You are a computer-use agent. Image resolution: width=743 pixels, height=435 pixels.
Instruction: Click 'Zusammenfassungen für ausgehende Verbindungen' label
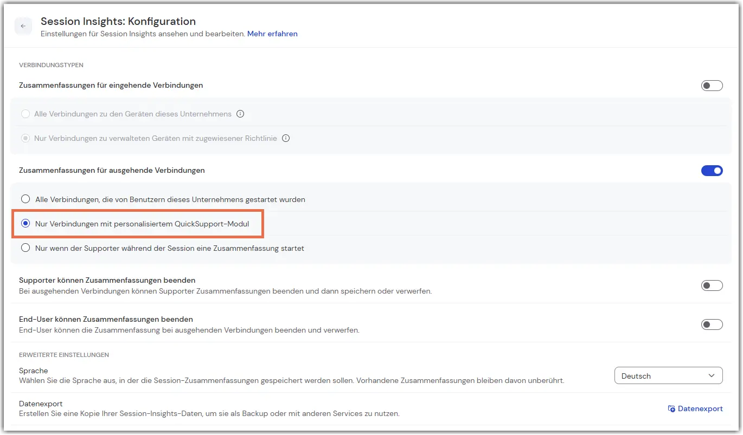point(112,170)
